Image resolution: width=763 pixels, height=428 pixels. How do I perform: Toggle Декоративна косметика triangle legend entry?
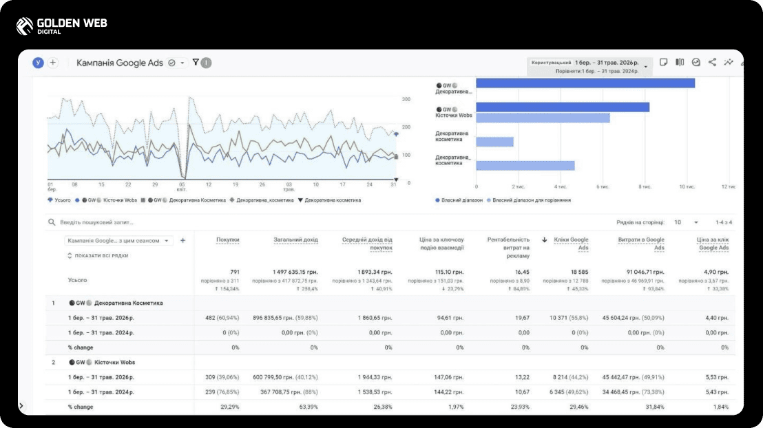click(x=329, y=200)
